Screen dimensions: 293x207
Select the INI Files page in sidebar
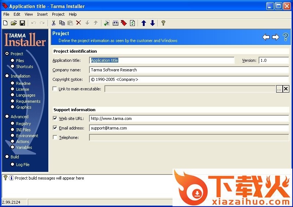pyautogui.click(x=21, y=130)
